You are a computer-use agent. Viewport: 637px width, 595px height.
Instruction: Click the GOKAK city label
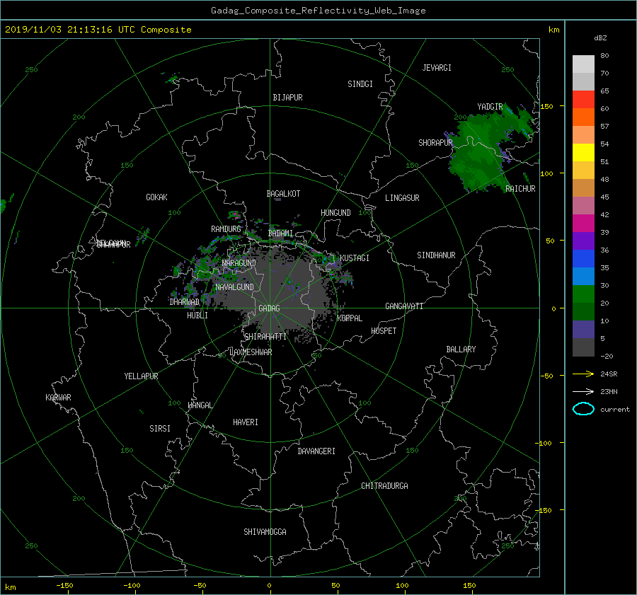(156, 197)
